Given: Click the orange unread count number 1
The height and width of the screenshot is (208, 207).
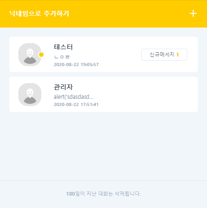Looking at the screenshot, I should point(178,55).
